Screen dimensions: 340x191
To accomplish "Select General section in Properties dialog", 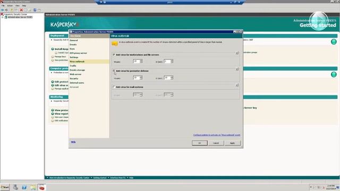I will click(x=74, y=40).
